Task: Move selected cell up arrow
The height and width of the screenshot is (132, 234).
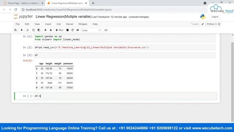Action: pos(45,30)
